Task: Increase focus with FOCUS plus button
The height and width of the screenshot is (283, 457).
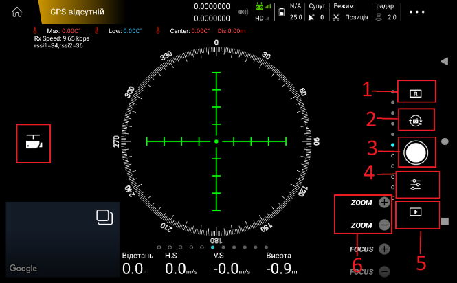Action: tap(383, 249)
